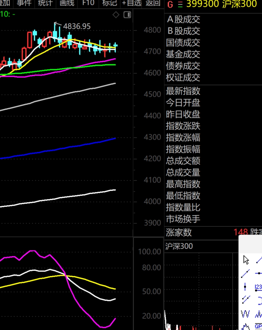Choose the parallel lines channel tool
The height and width of the screenshot is (330, 262).
coord(246,300)
